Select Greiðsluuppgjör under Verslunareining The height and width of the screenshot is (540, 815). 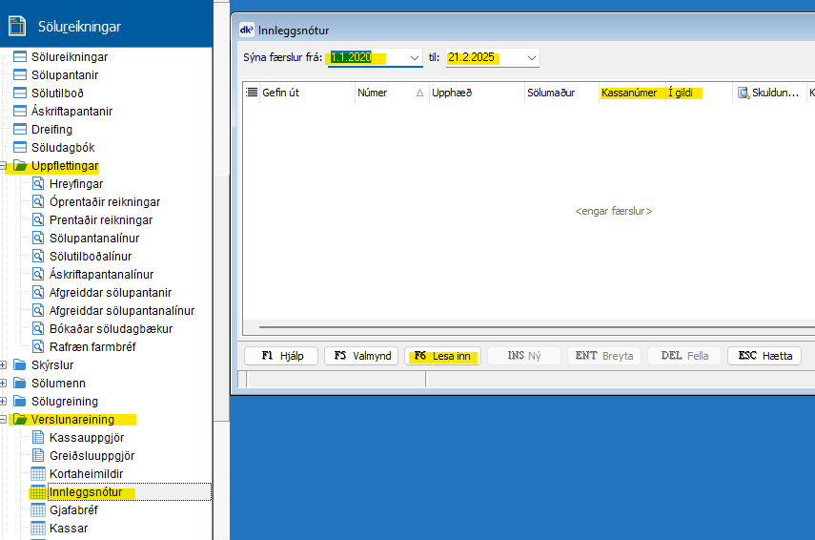pos(92,456)
